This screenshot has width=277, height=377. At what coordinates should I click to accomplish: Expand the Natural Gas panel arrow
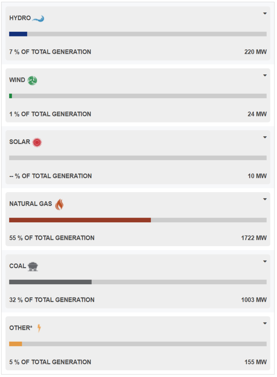[x=265, y=199]
